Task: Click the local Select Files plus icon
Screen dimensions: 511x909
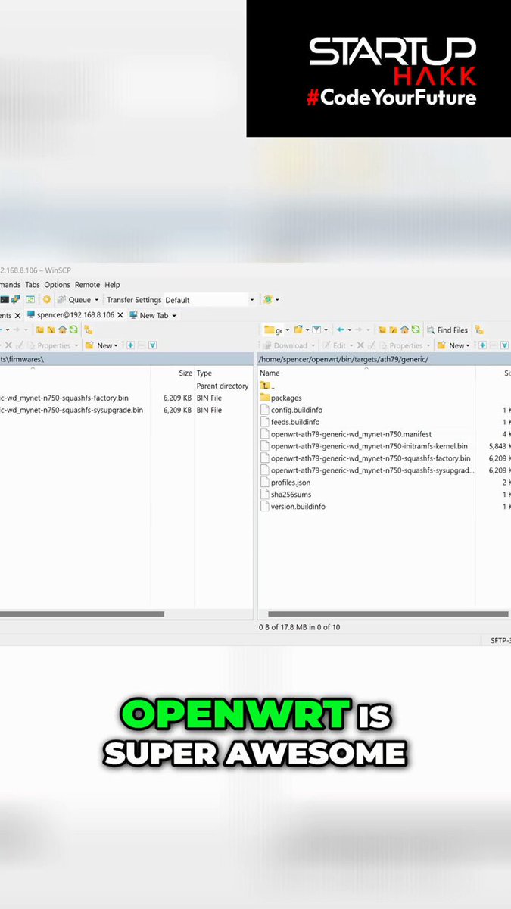Action: (130, 345)
